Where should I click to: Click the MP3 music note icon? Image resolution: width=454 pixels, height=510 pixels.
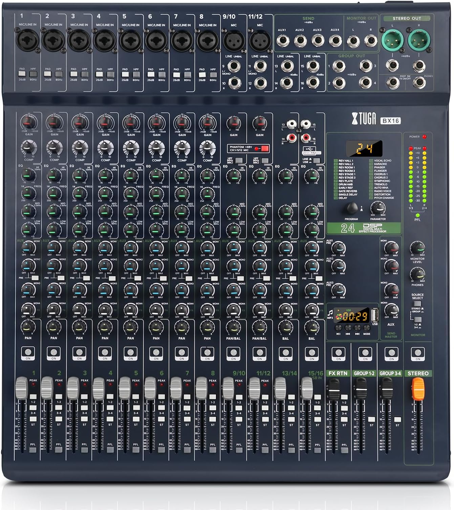330,313
